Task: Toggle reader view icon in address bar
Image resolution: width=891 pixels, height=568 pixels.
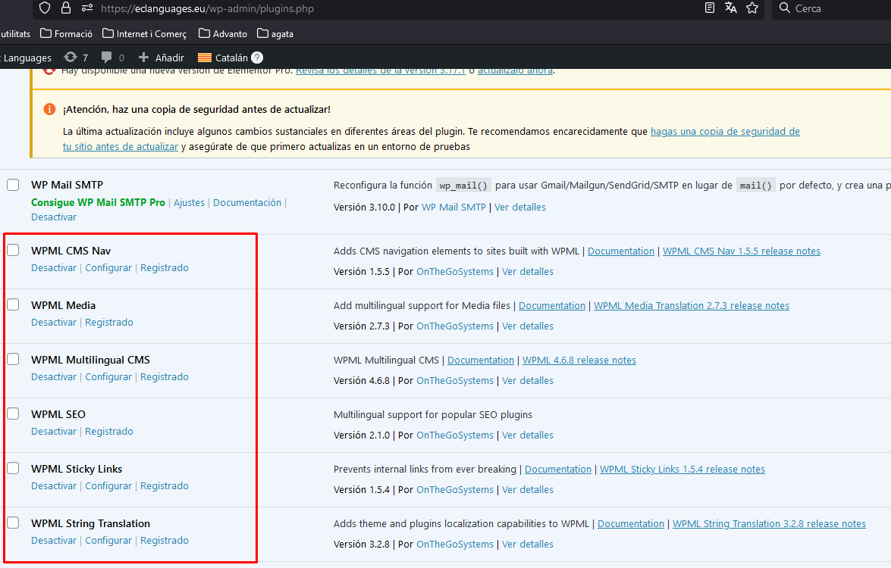Action: coord(709,8)
